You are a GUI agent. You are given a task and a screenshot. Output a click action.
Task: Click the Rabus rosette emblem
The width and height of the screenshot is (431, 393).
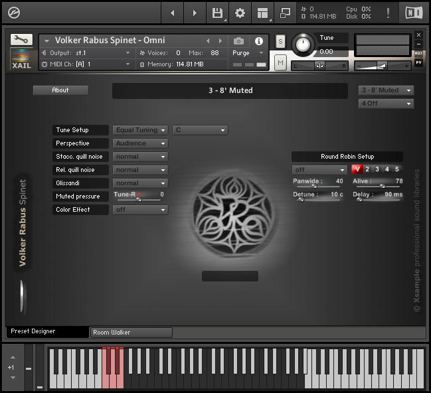(x=233, y=215)
